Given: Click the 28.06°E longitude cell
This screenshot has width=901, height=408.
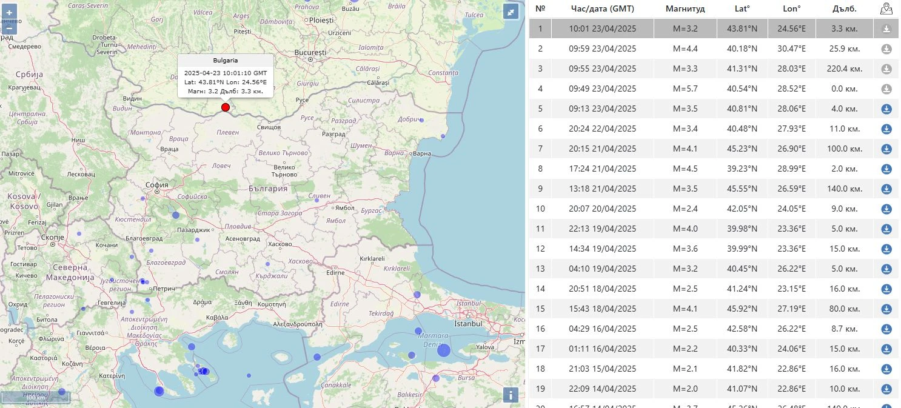Looking at the screenshot, I should pos(791,109).
